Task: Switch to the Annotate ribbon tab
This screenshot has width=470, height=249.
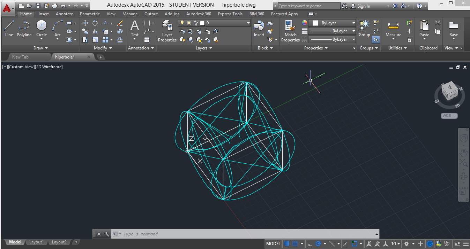Action: (x=65, y=14)
